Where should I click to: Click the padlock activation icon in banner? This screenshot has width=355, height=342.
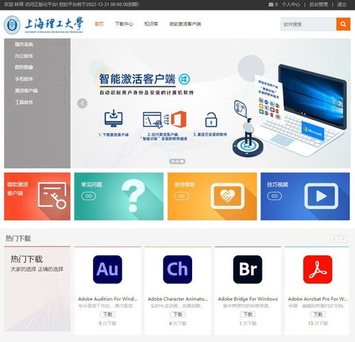211,119
